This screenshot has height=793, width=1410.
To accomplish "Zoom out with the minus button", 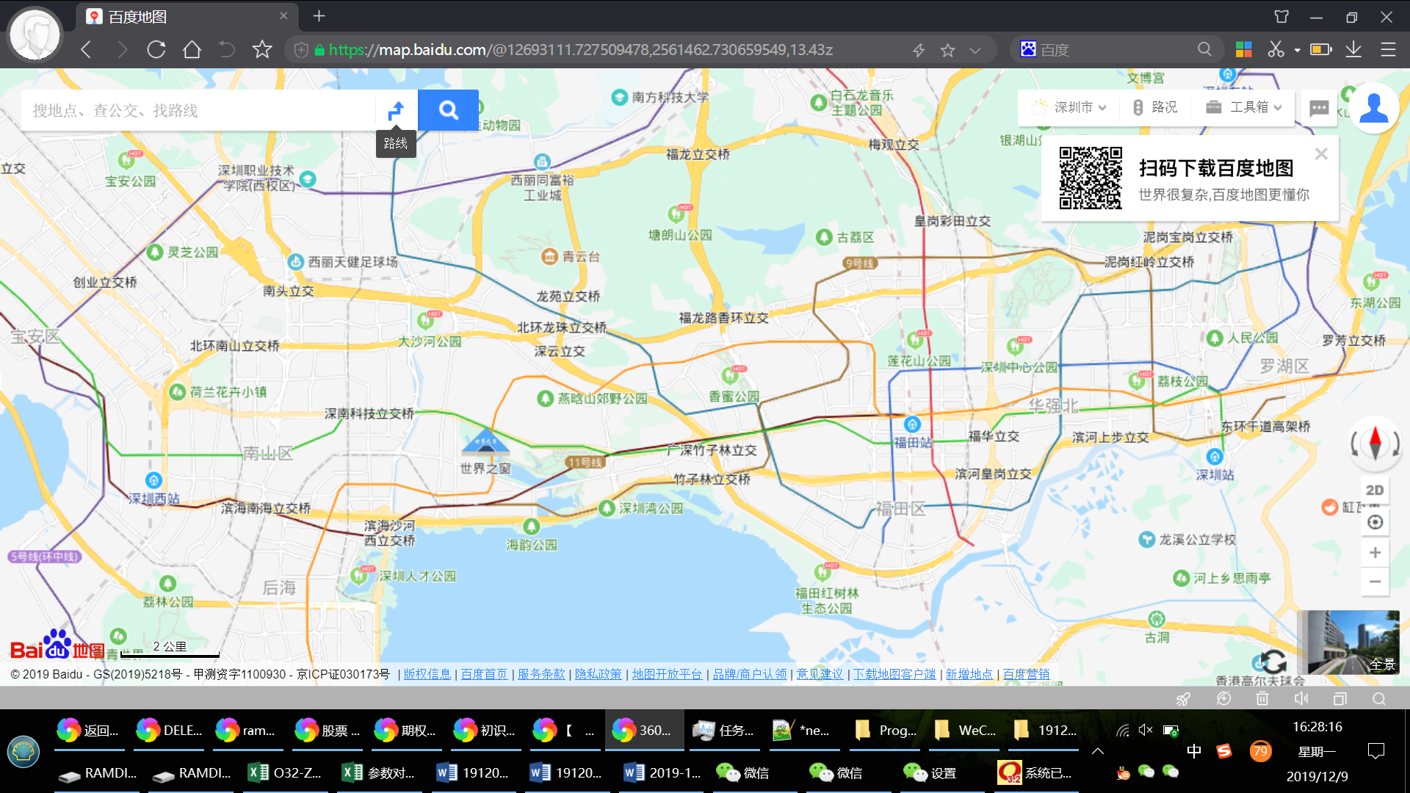I will [x=1375, y=581].
